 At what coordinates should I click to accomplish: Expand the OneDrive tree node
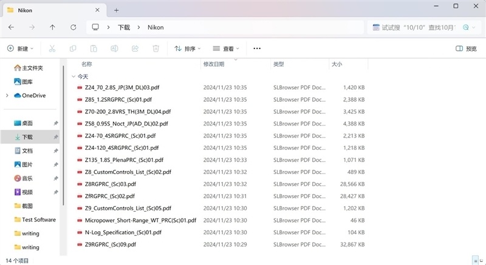tap(7, 95)
